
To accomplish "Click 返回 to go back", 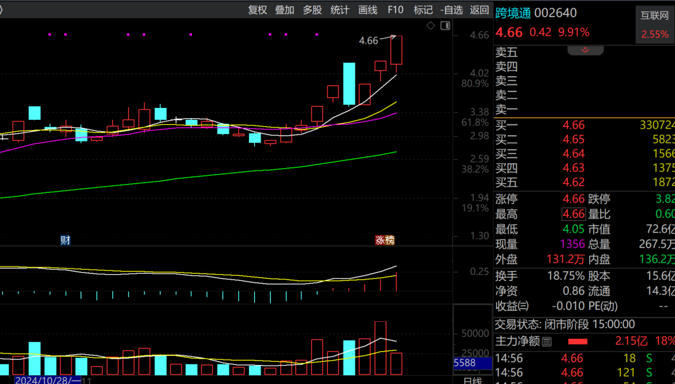I will [479, 10].
